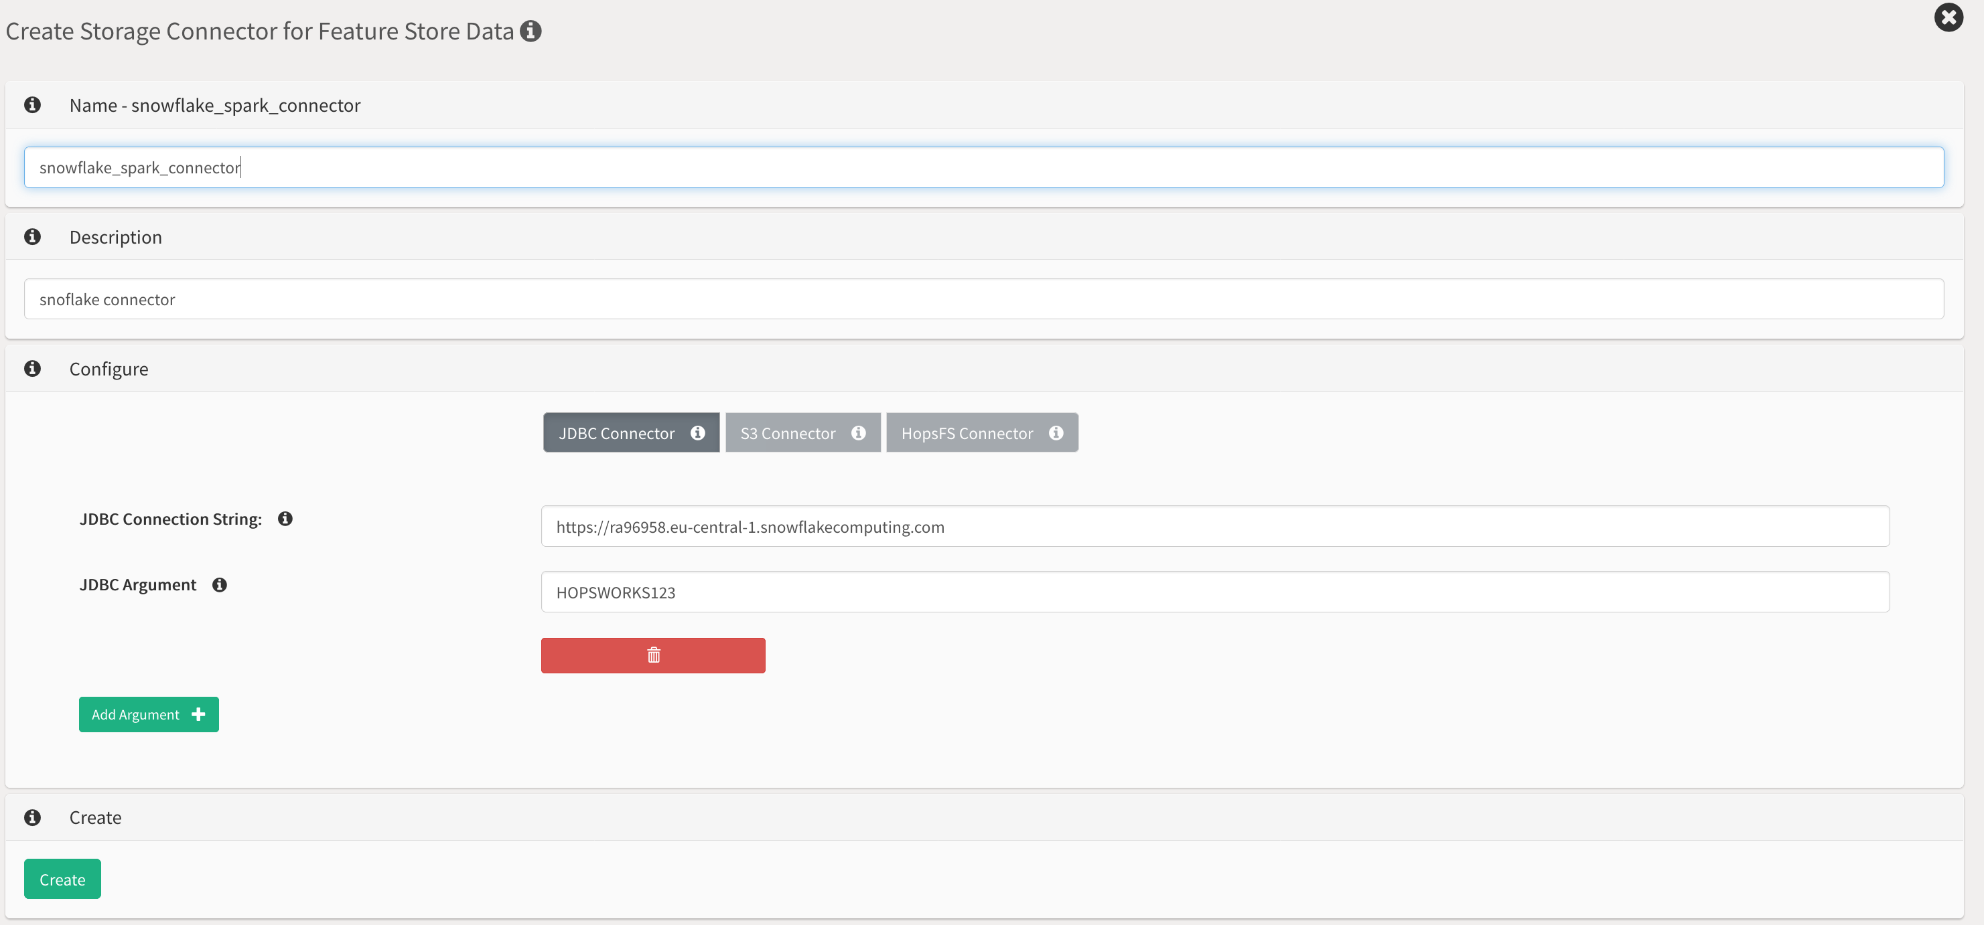Click info icon next to Create heading
This screenshot has width=1984, height=925.
pyautogui.click(x=32, y=817)
